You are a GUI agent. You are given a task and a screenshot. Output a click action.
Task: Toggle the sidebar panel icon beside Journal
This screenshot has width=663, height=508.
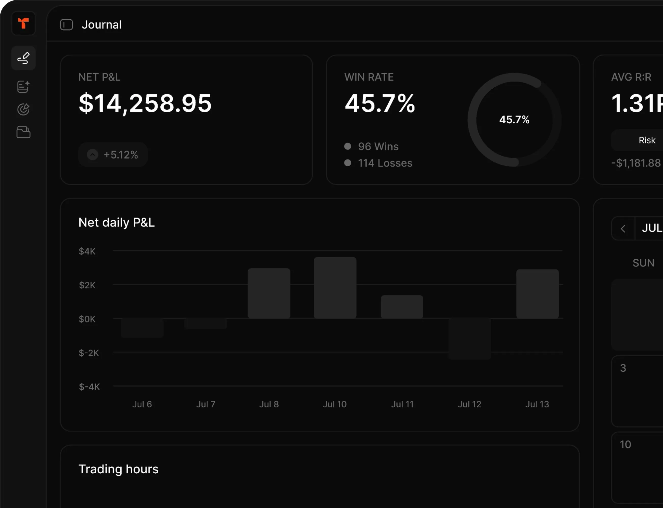coord(67,25)
